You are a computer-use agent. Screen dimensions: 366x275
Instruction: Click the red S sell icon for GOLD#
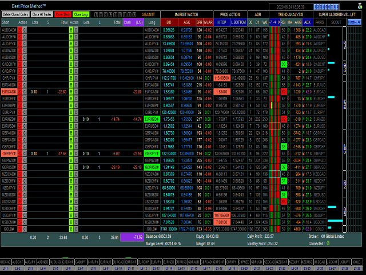19,229
